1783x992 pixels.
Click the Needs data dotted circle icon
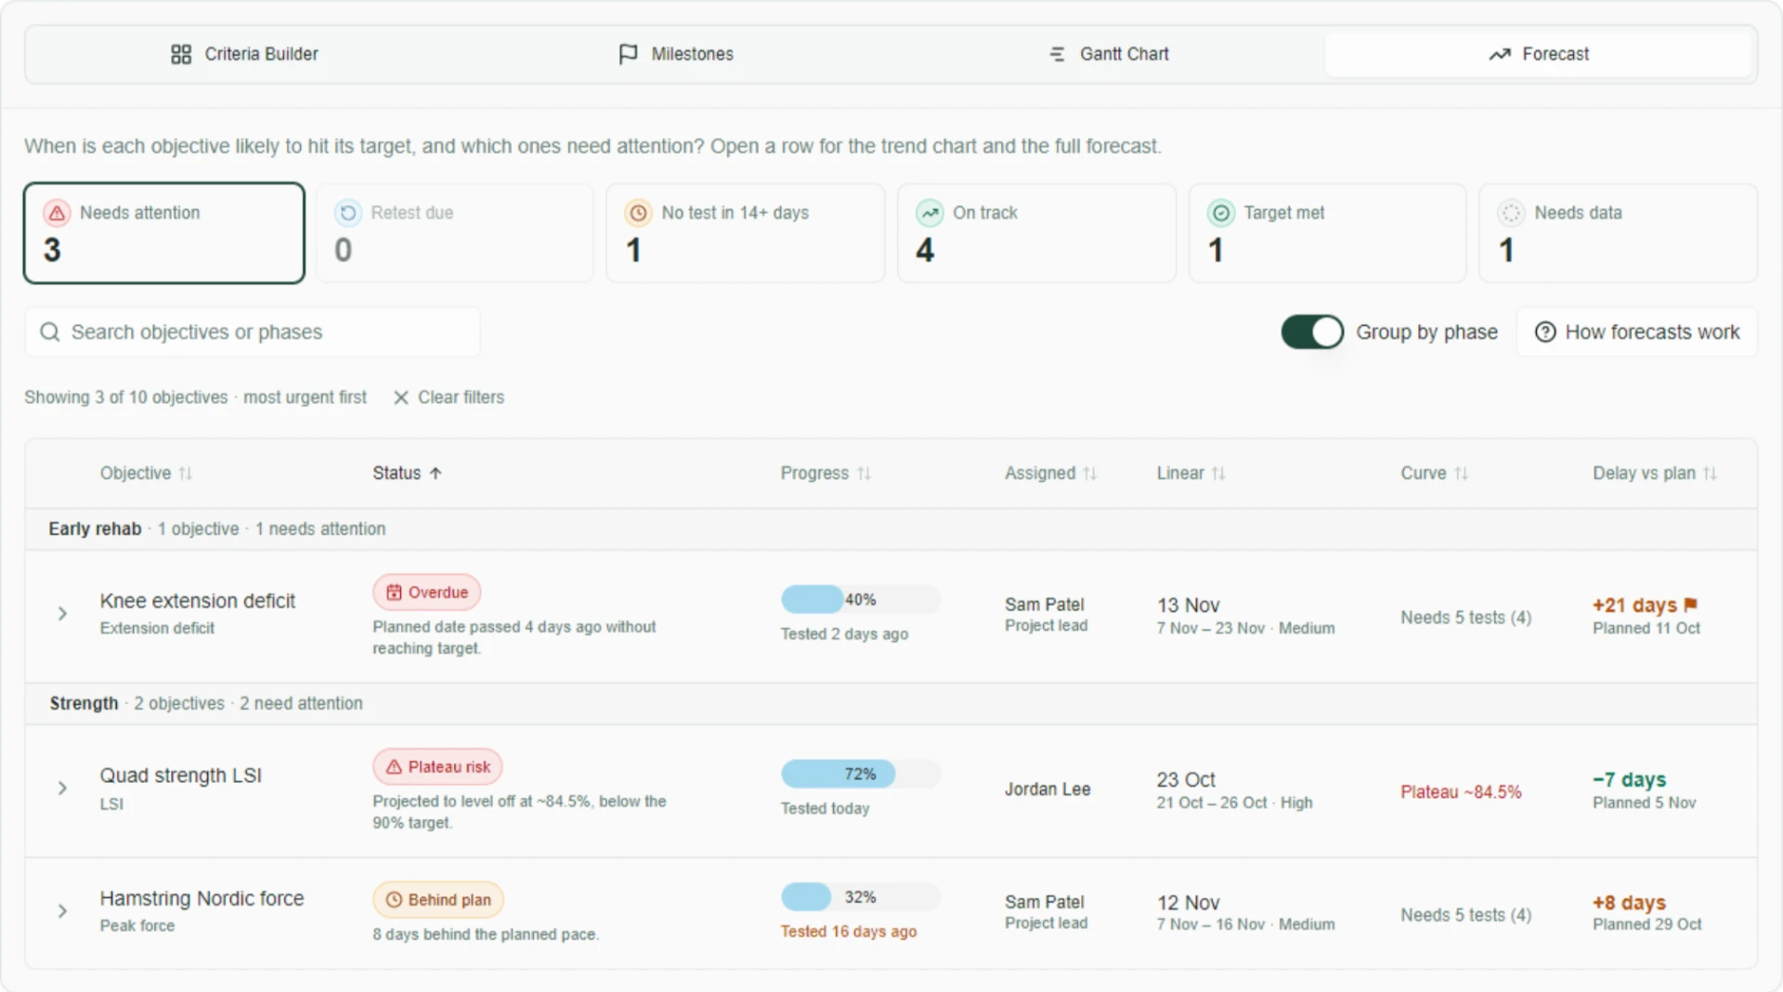click(1511, 214)
